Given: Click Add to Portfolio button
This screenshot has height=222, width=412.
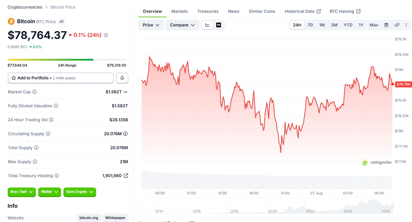Looking at the screenshot, I should (x=61, y=78).
